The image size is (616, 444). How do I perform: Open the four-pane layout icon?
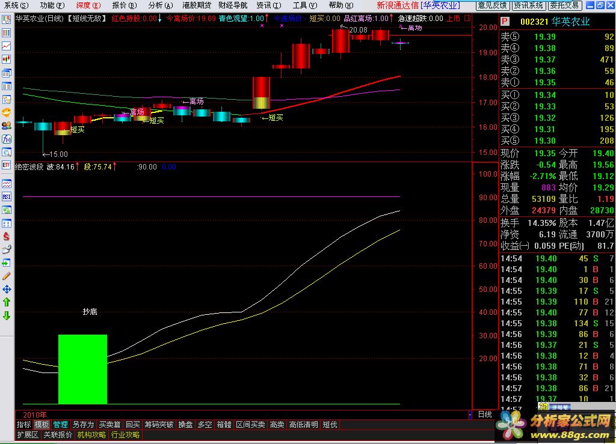tap(6, 224)
